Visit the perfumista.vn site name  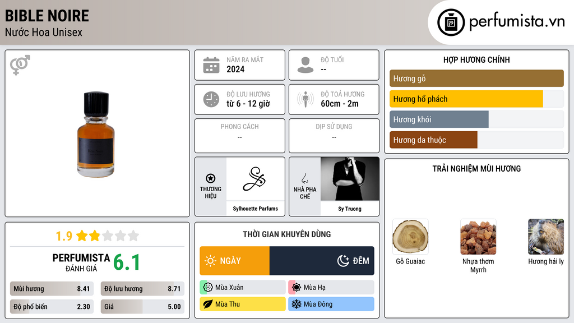(x=516, y=22)
